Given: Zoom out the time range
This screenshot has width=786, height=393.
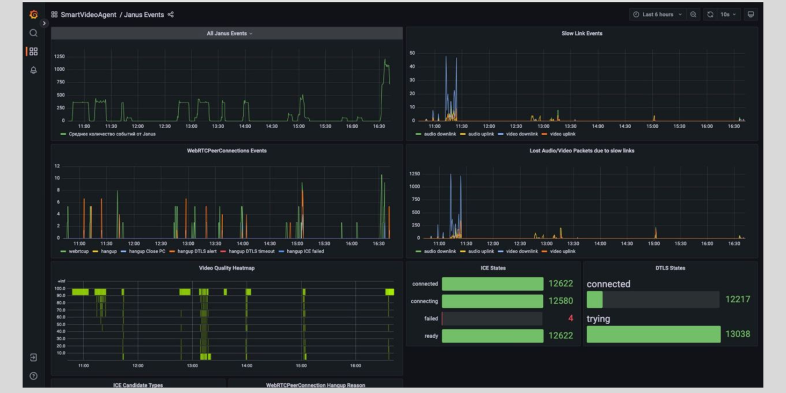Looking at the screenshot, I should [x=693, y=15].
